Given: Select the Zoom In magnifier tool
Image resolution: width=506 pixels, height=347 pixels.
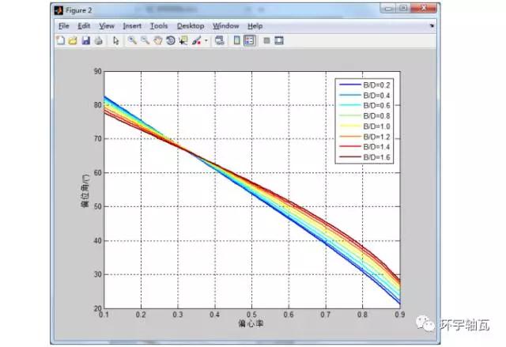Looking at the screenshot, I should pyautogui.click(x=132, y=40).
